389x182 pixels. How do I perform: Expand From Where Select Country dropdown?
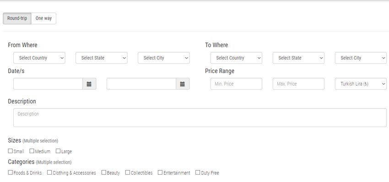tap(39, 58)
